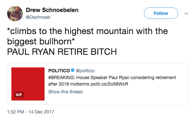This screenshot has height=118, width=195.
Task: Follow Drew Schnoebelen with the Follow button
Action: pyautogui.click(x=161, y=13)
